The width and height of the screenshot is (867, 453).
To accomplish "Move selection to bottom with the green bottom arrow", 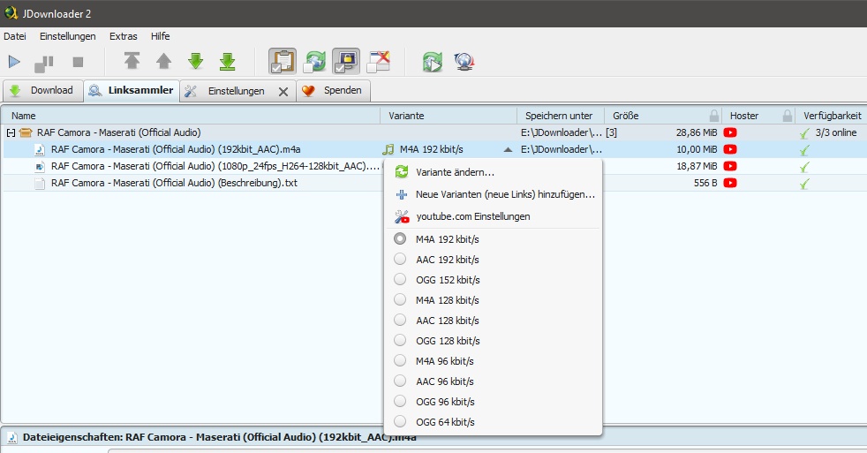I will (227, 62).
